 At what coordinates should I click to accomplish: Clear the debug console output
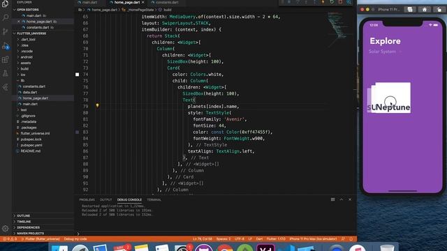pos(332,199)
